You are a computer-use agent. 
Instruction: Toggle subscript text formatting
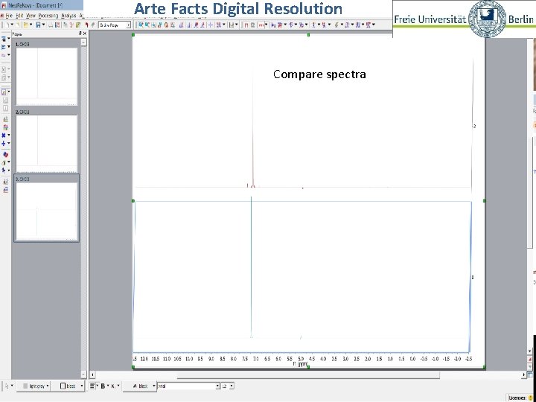(113, 386)
